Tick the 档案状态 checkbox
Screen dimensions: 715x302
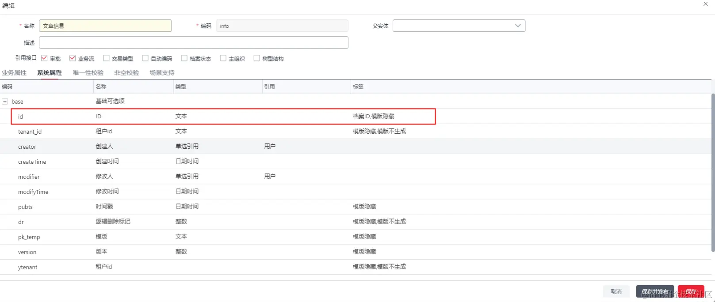184,58
